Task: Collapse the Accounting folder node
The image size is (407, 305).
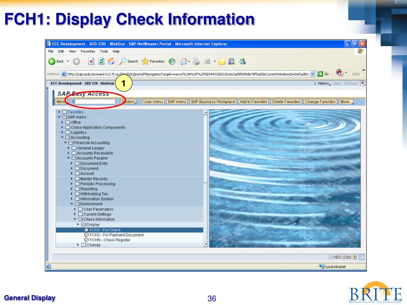Action: 62,137
